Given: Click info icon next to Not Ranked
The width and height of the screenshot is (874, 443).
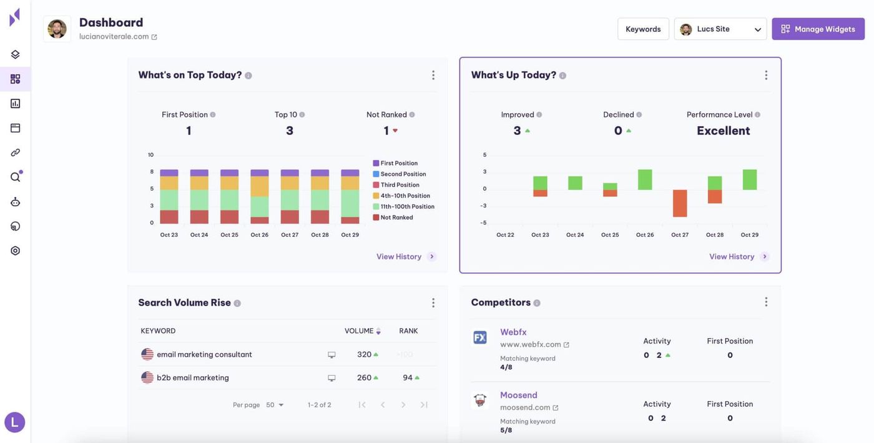Looking at the screenshot, I should pyautogui.click(x=412, y=115).
